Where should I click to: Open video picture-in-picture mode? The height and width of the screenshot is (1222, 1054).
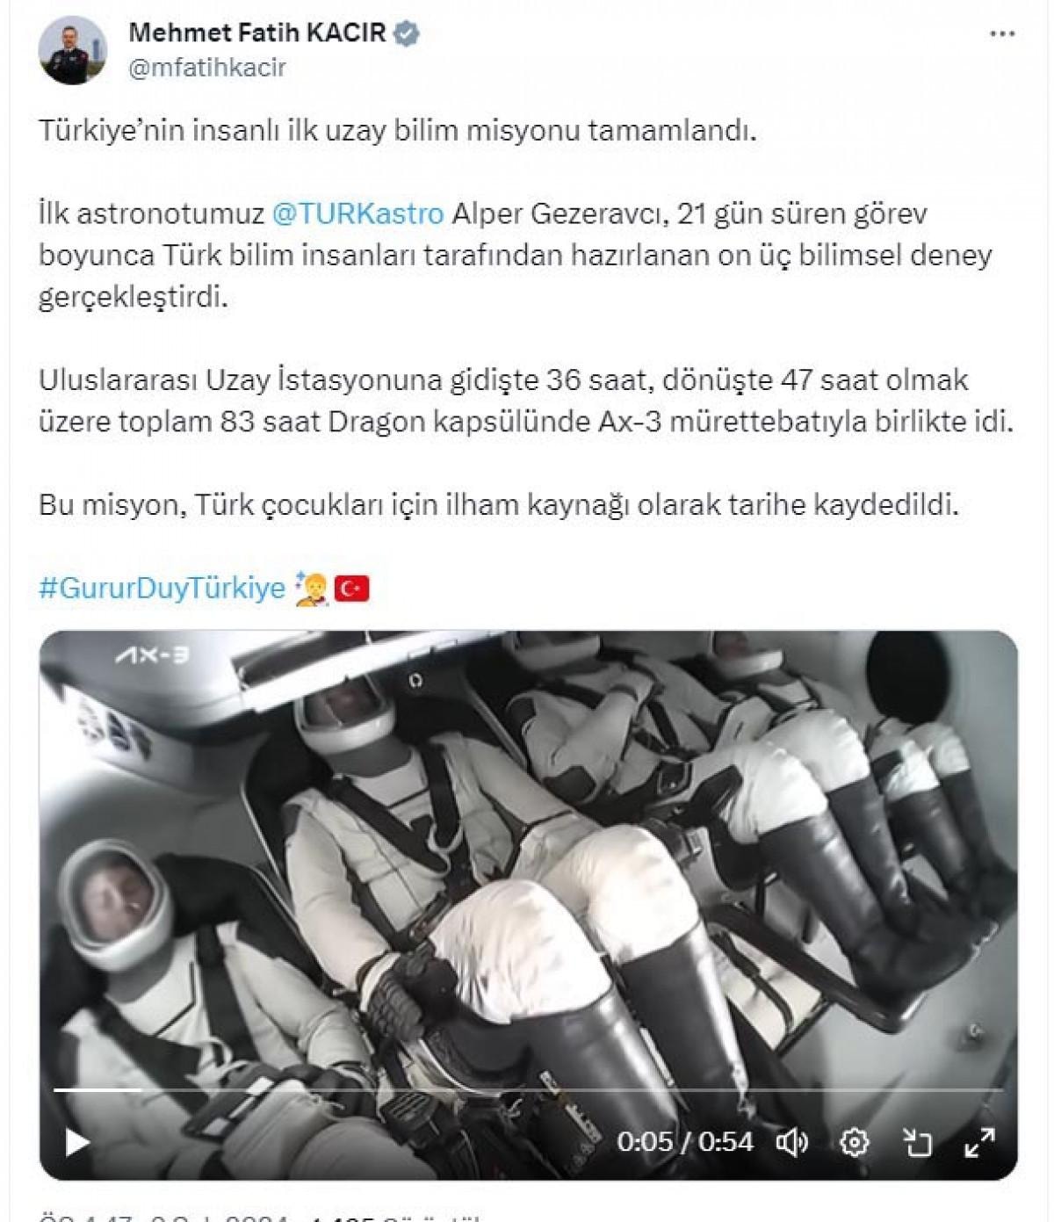click(x=917, y=1142)
